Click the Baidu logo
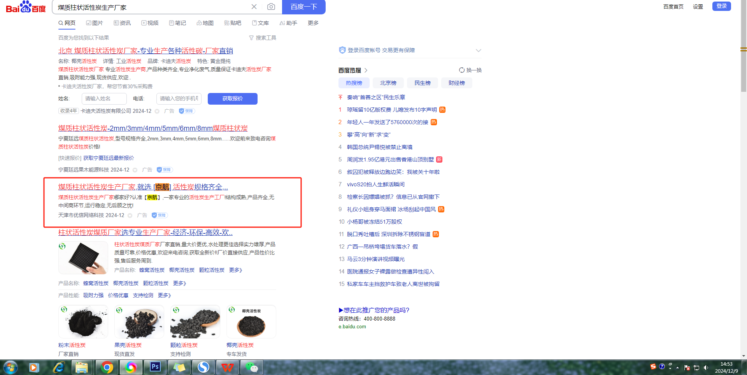Screen dimensions: 747x375 pos(26,7)
